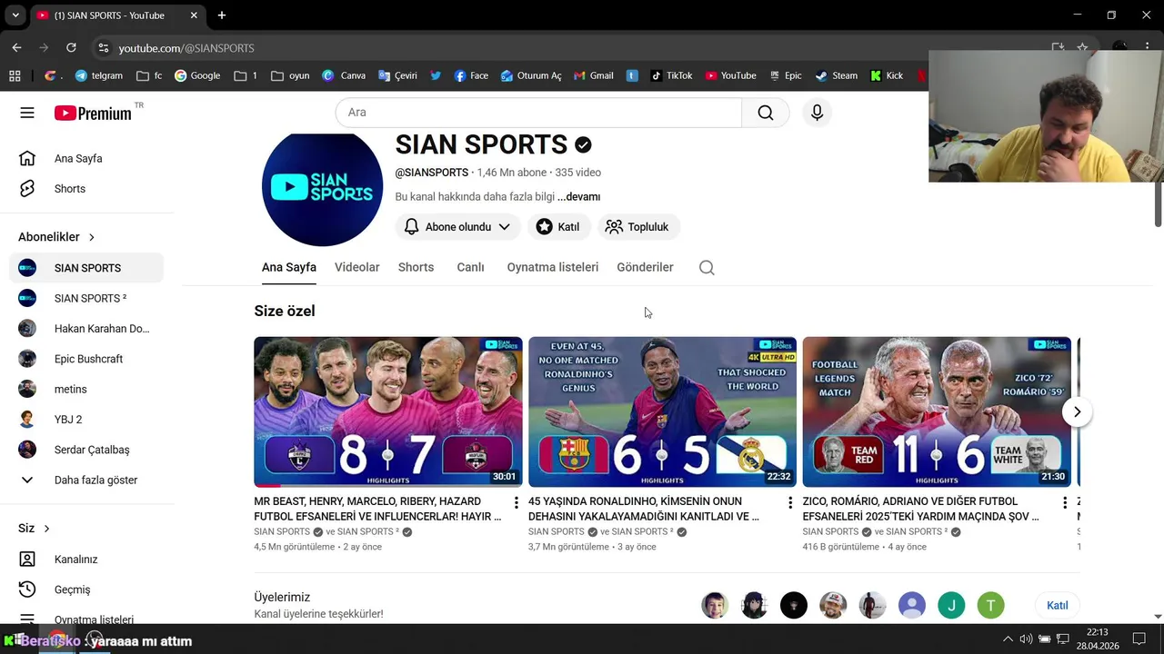Open the TikTok bookmark
This screenshot has height=654, width=1164.
pos(671,75)
